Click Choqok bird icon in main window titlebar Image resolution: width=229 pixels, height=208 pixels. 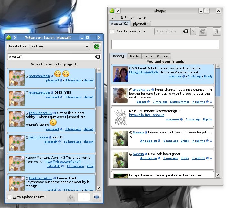tap(112, 11)
